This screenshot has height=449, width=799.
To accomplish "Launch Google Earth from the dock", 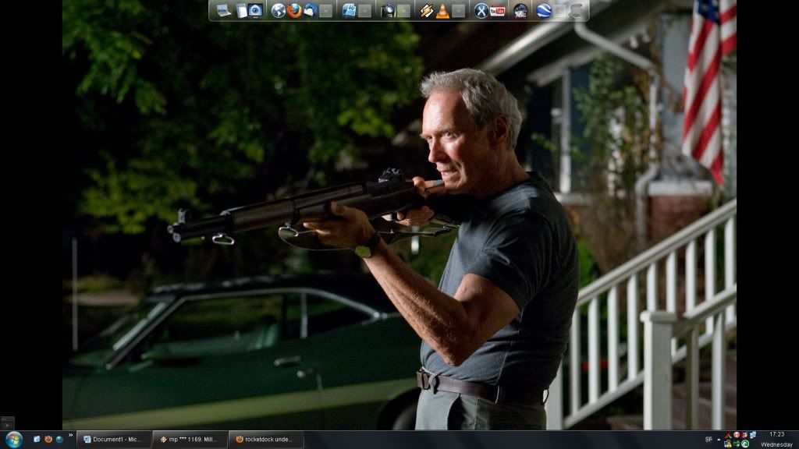I will coord(544,11).
